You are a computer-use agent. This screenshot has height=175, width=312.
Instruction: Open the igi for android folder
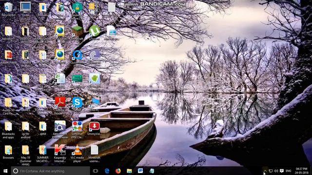point(25,129)
